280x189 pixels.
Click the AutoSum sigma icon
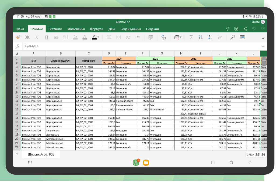click(191, 37)
